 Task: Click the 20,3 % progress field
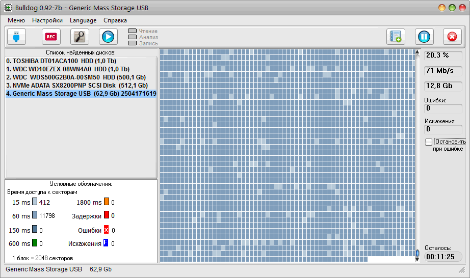[x=442, y=55]
